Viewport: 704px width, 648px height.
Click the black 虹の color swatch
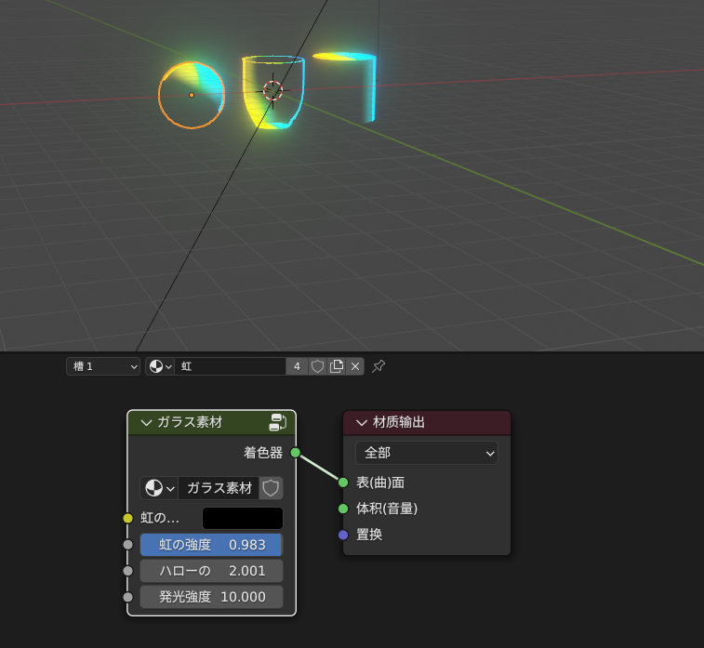(x=243, y=519)
